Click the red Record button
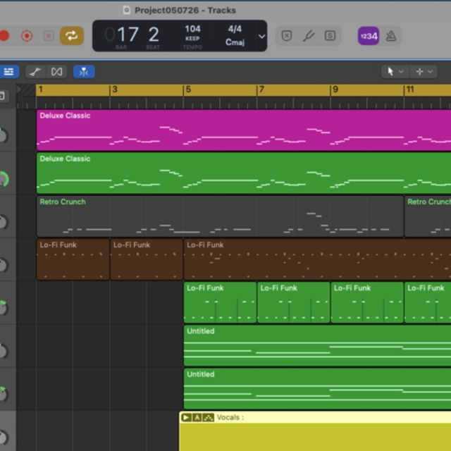This screenshot has width=451, height=451. pyautogui.click(x=4, y=36)
